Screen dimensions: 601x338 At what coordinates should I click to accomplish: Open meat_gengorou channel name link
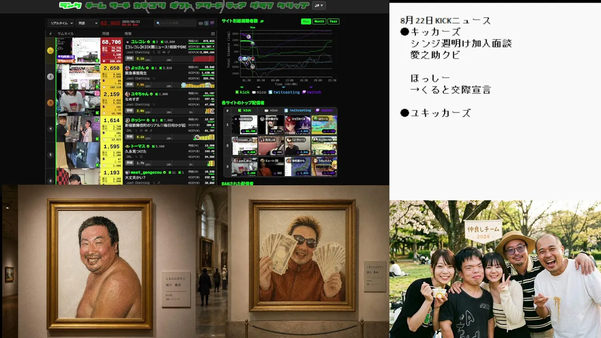[146, 173]
